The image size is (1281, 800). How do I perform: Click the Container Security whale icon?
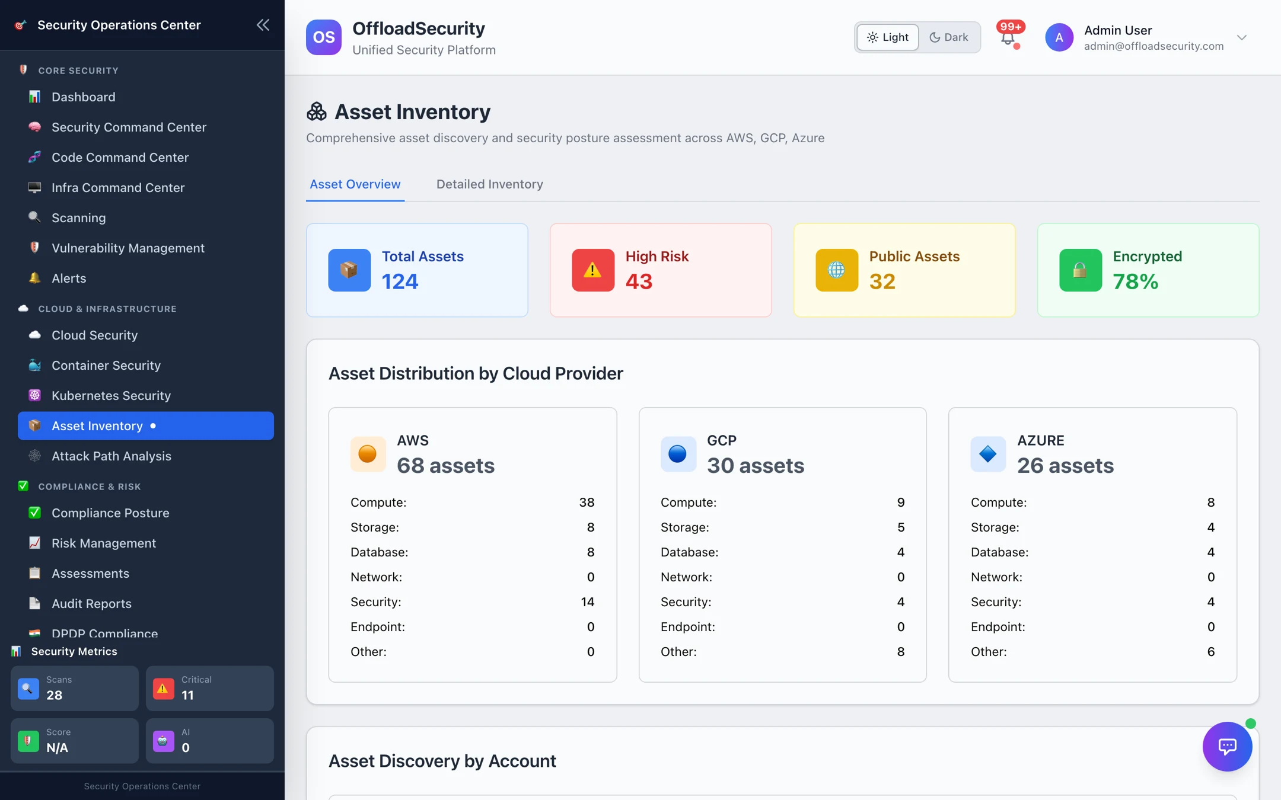pyautogui.click(x=34, y=364)
